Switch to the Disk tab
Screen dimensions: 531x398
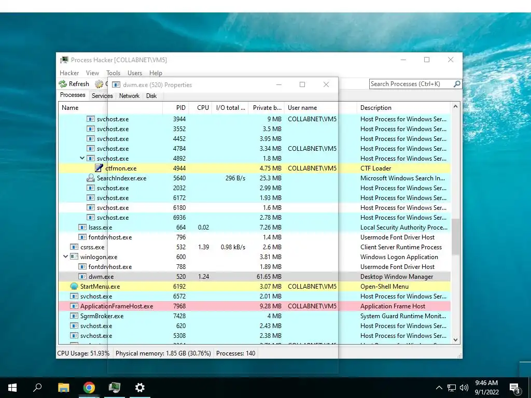click(x=151, y=96)
